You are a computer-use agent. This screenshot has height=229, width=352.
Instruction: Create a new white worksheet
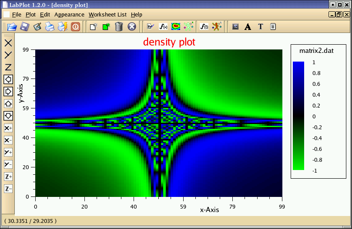[x=94, y=26]
